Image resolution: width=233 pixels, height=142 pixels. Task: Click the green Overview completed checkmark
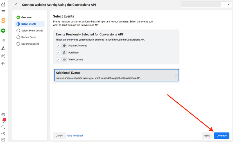(x=18, y=17)
